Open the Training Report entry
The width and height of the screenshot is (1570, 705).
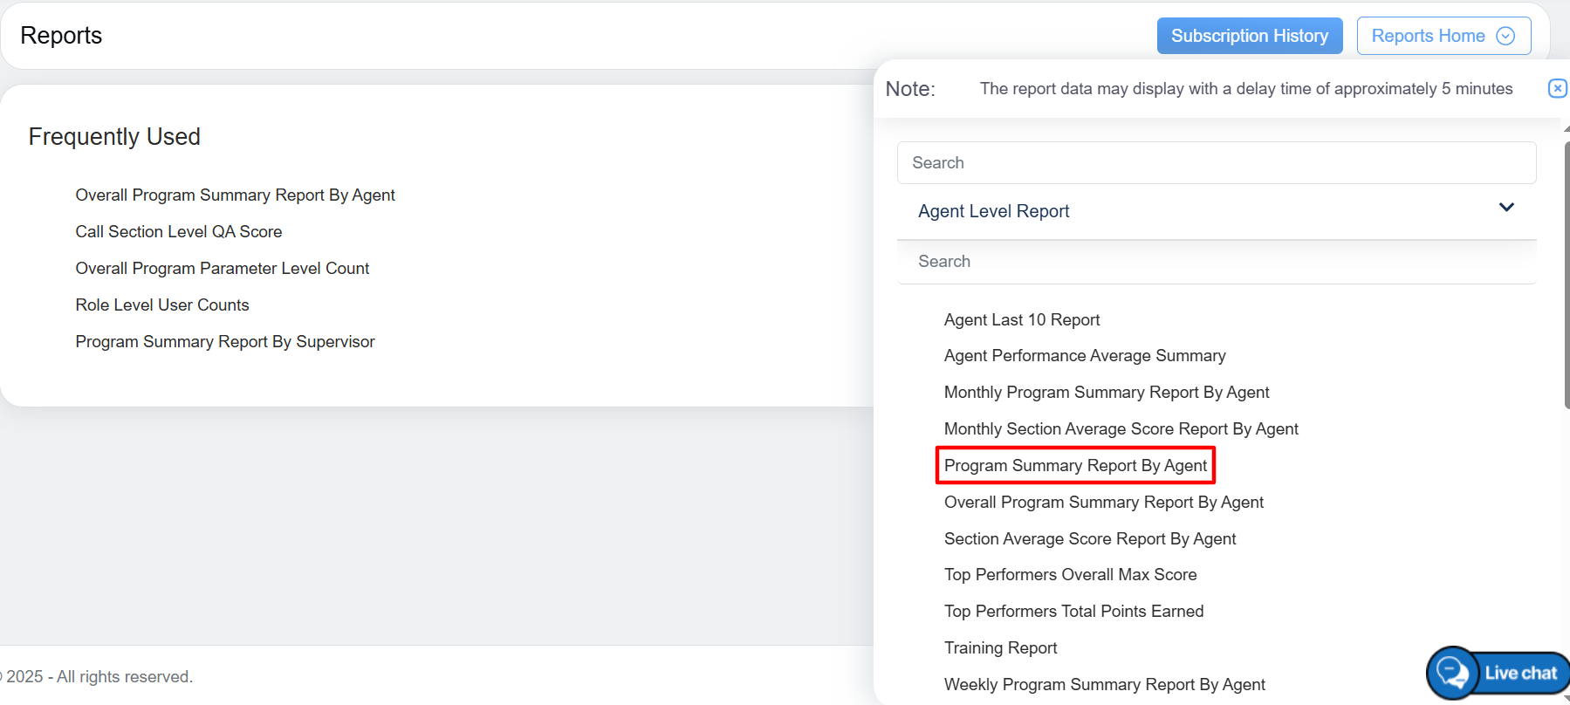click(1000, 648)
